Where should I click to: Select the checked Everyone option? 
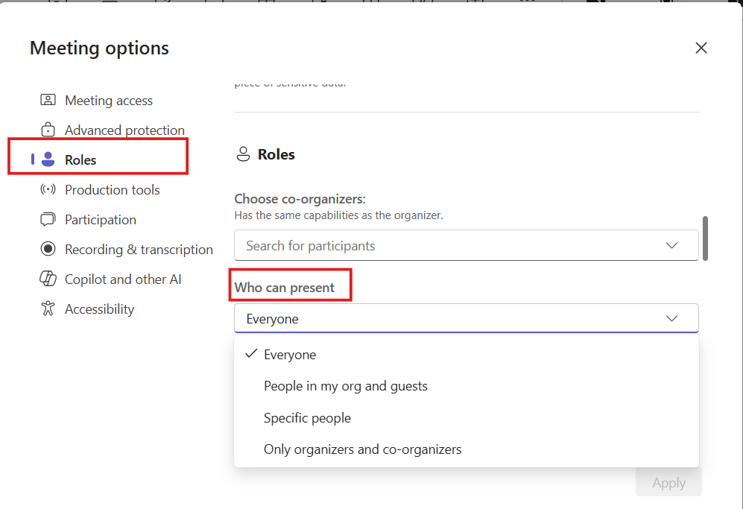tap(290, 355)
